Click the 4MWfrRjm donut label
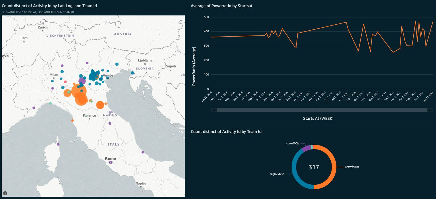Screen dimensions: 436x199 (352, 167)
